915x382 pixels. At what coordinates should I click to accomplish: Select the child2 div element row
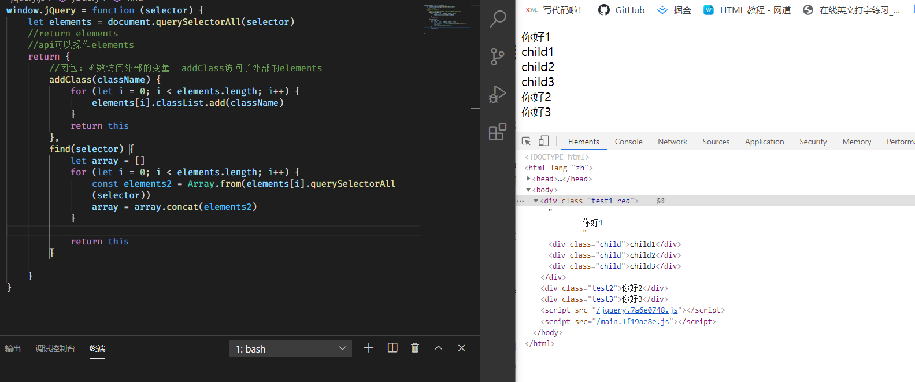pos(614,255)
